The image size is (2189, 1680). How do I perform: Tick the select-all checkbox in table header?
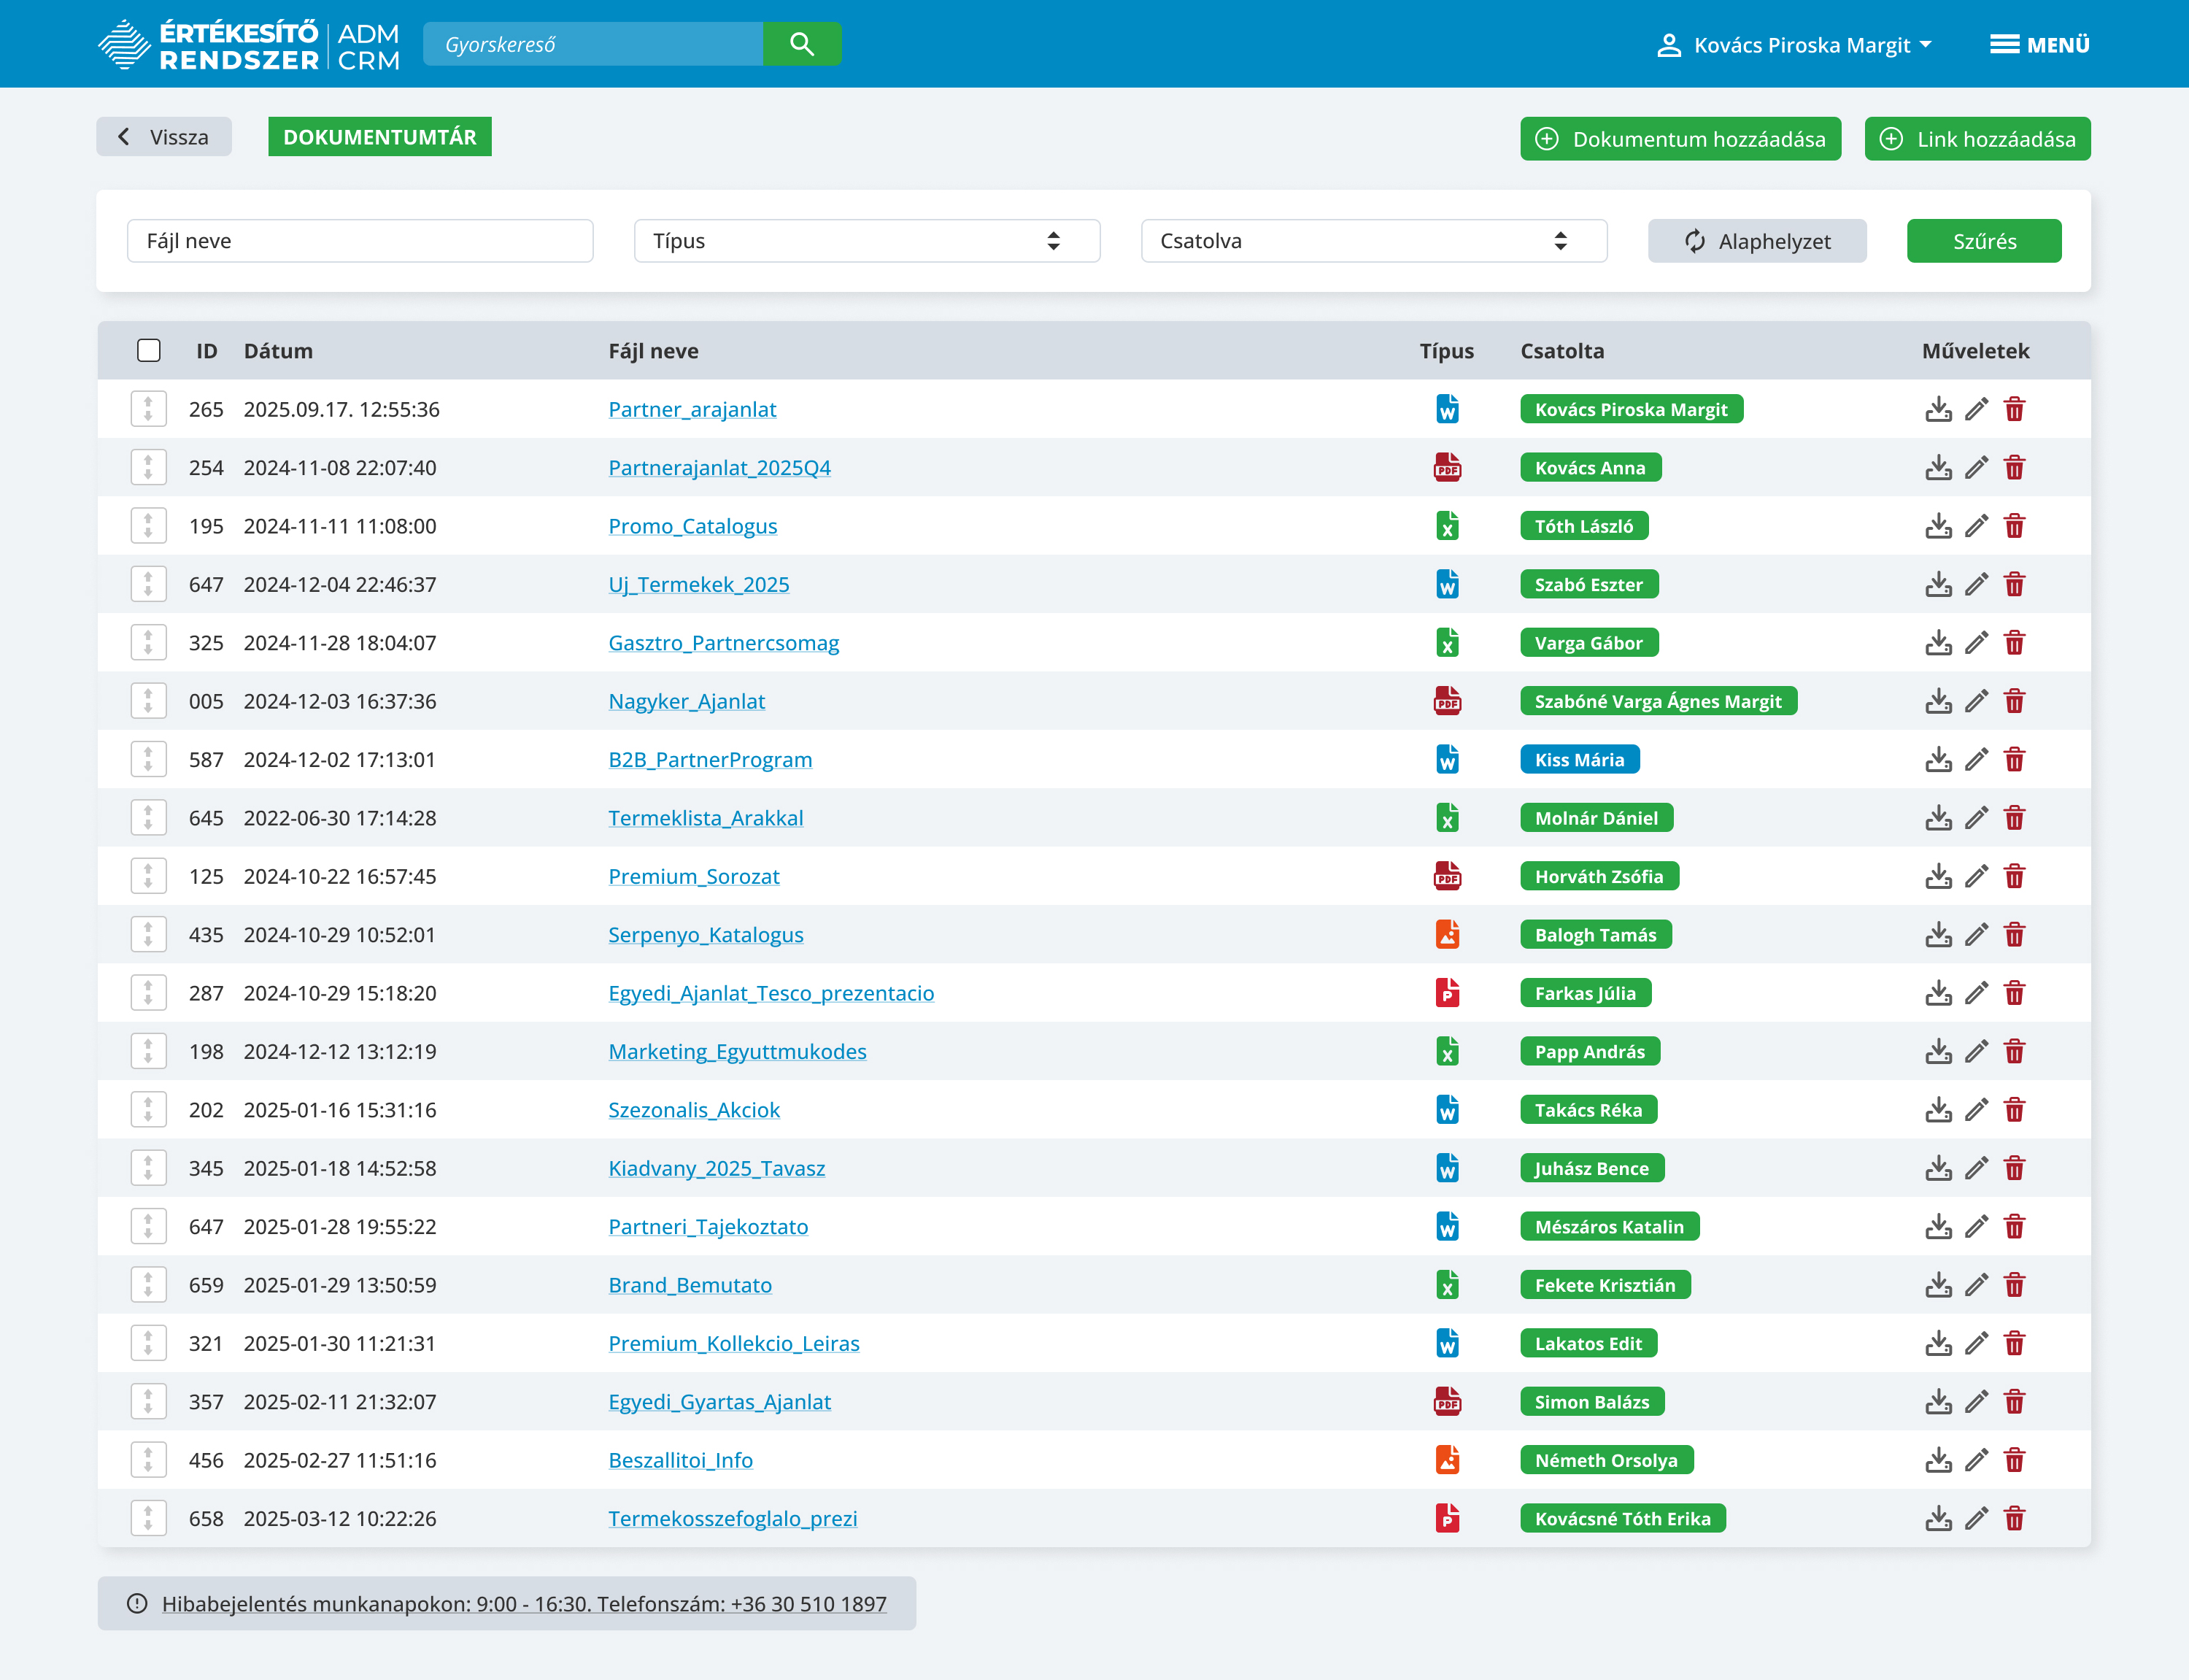click(x=149, y=351)
